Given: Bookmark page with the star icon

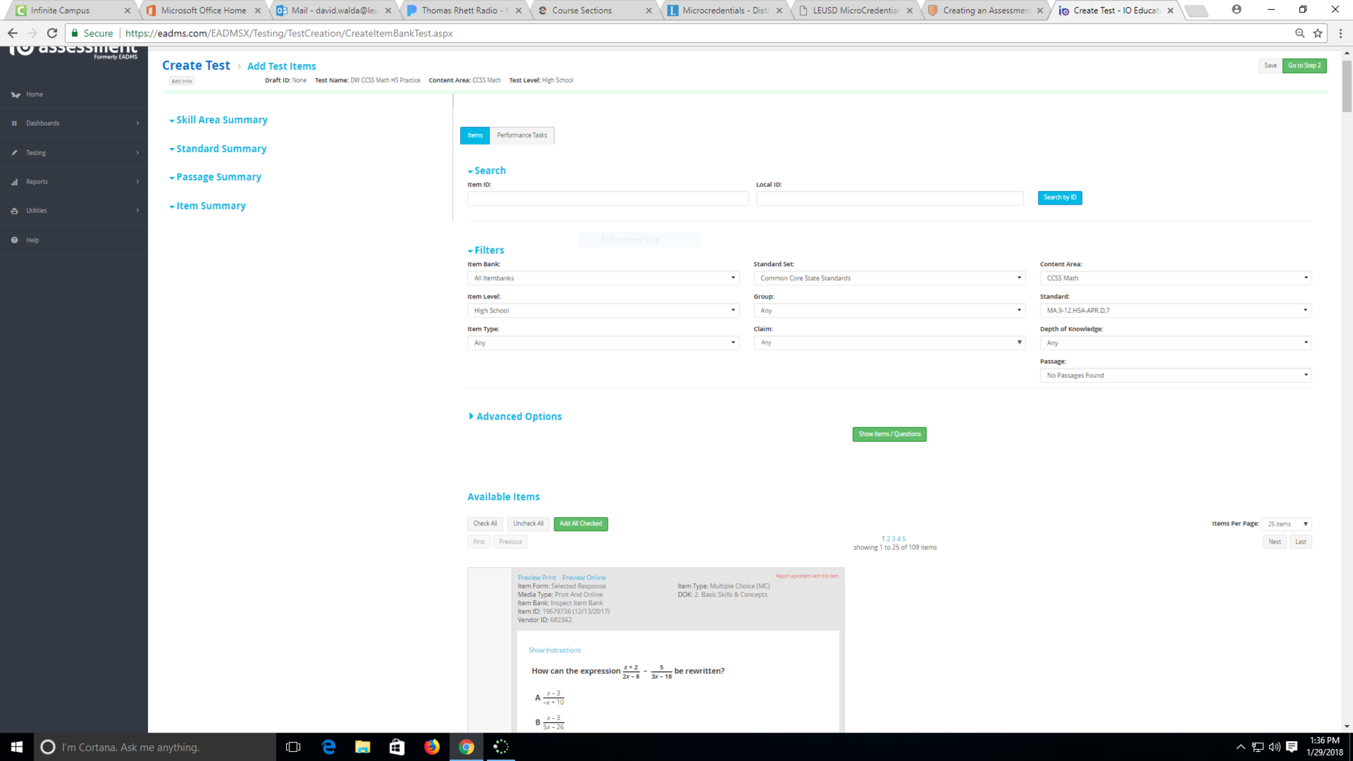Looking at the screenshot, I should (1318, 33).
